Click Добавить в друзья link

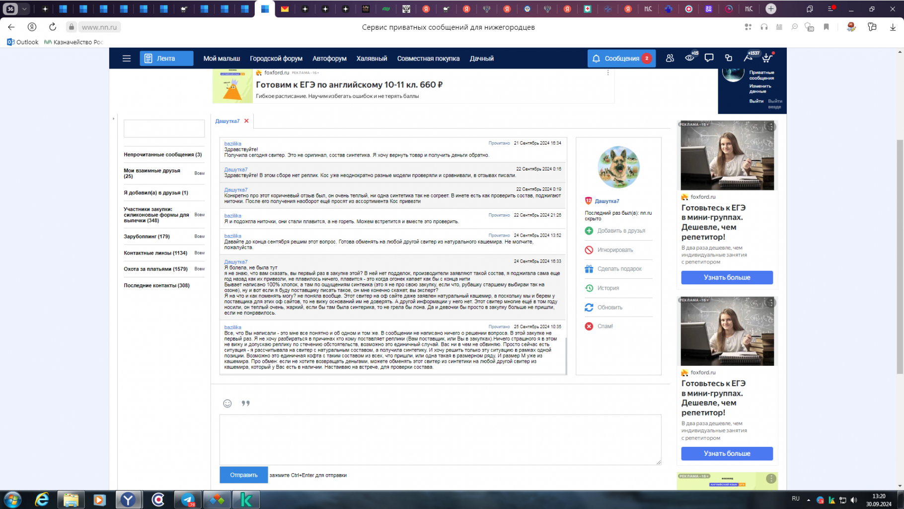click(x=621, y=231)
